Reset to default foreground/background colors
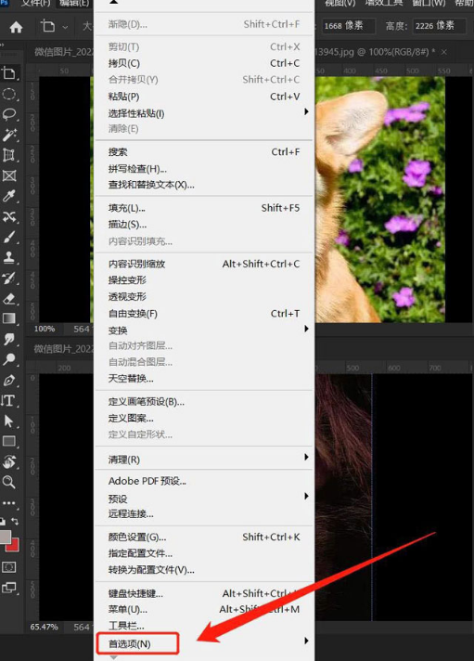The width and height of the screenshot is (474, 661). [3, 522]
